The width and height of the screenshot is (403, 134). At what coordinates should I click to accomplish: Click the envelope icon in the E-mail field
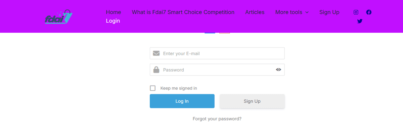click(x=156, y=53)
